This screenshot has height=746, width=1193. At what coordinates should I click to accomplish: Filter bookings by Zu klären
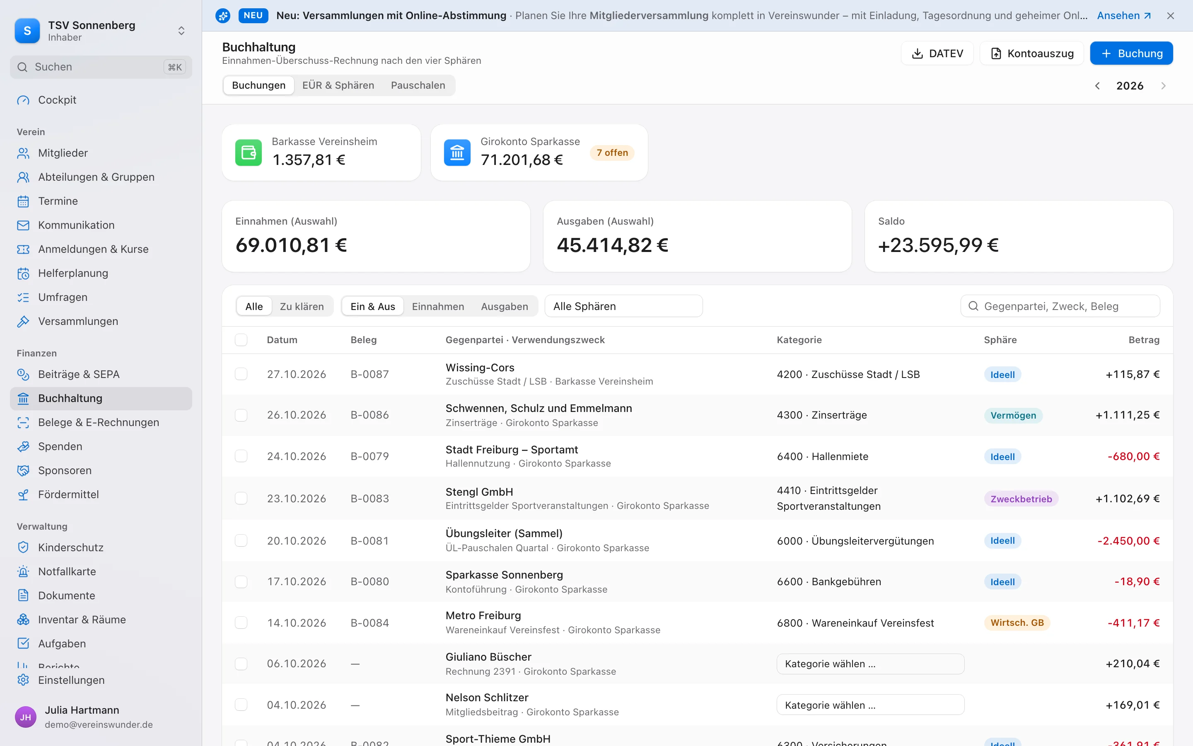302,307
